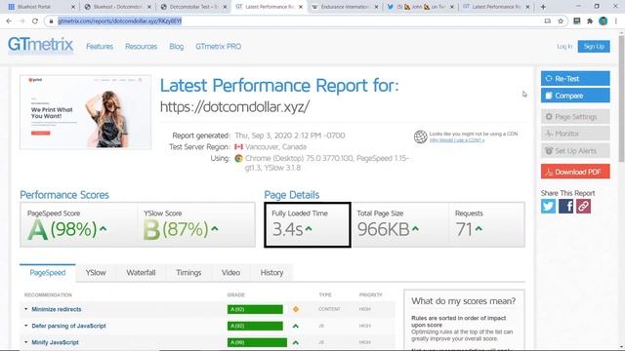The width and height of the screenshot is (625, 351).
Task: Click the browser forward arrow
Action: click(21, 21)
